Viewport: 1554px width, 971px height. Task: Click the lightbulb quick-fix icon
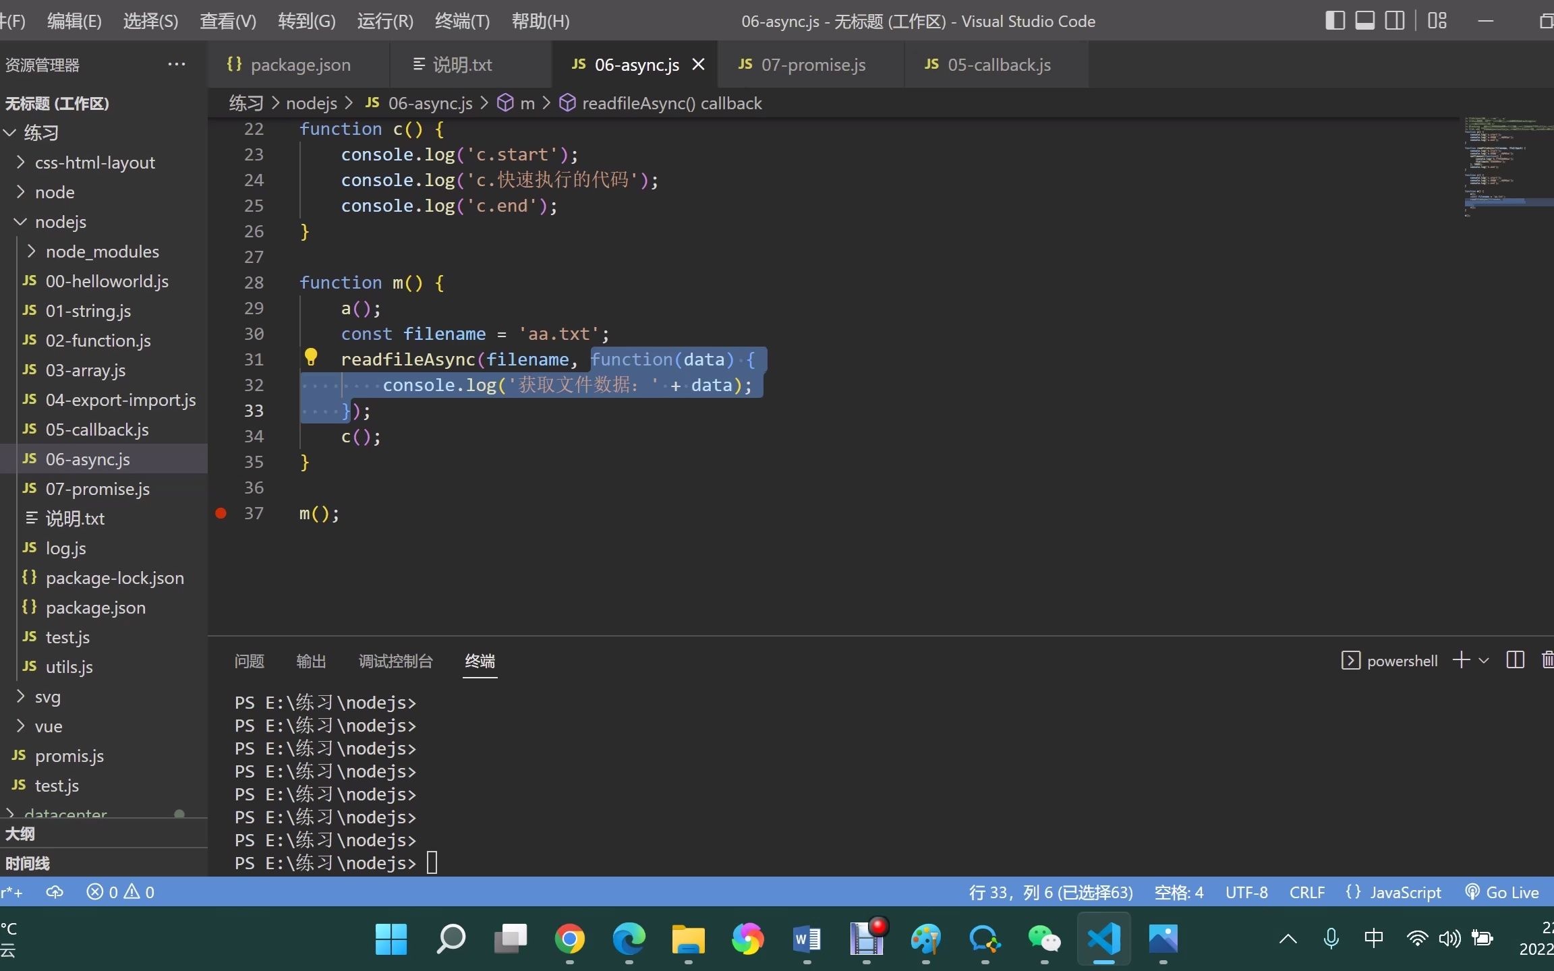(311, 357)
